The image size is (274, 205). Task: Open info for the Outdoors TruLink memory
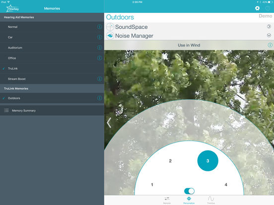point(99,98)
